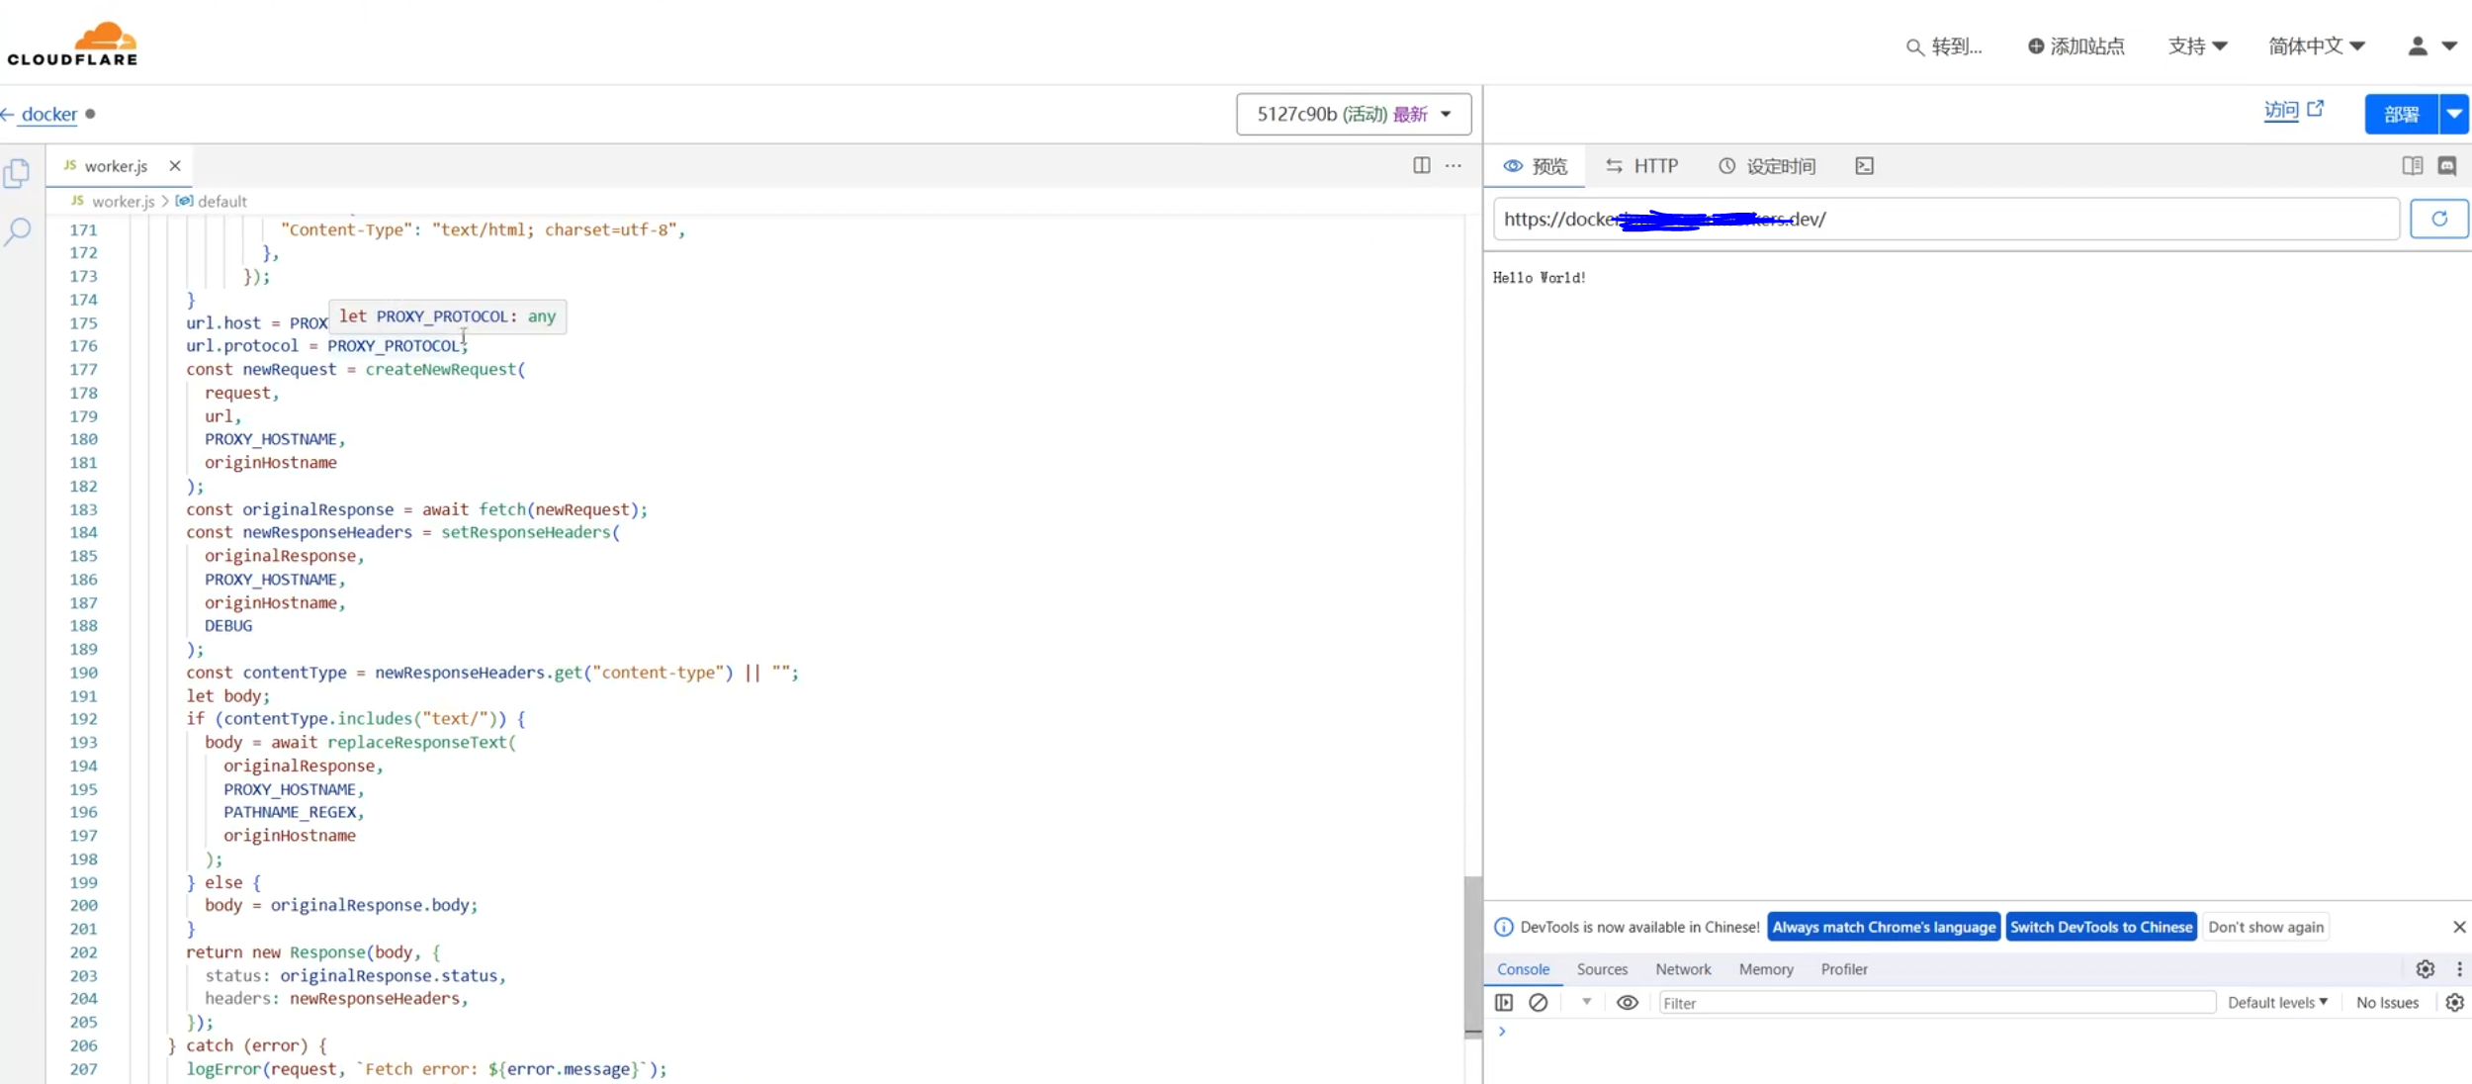Switch to the 设定时间 schedule tab
The width and height of the screenshot is (2472, 1084).
point(1767,166)
